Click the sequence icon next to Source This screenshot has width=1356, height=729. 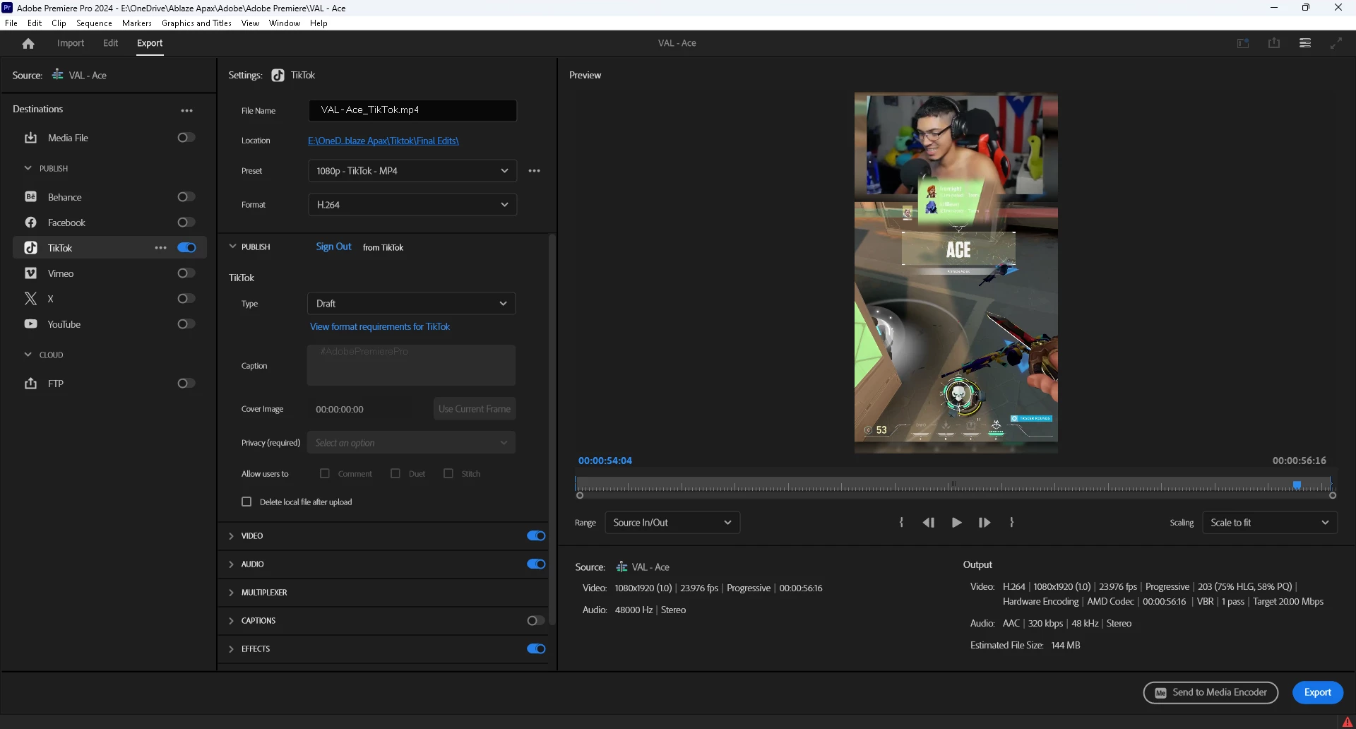point(58,75)
